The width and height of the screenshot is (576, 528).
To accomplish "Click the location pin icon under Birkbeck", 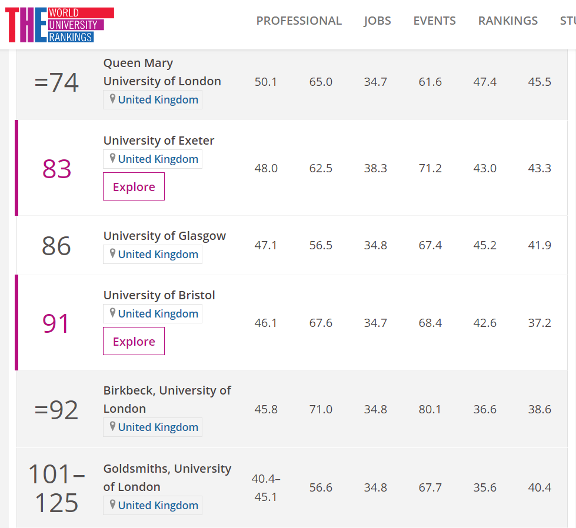I will pyautogui.click(x=112, y=427).
